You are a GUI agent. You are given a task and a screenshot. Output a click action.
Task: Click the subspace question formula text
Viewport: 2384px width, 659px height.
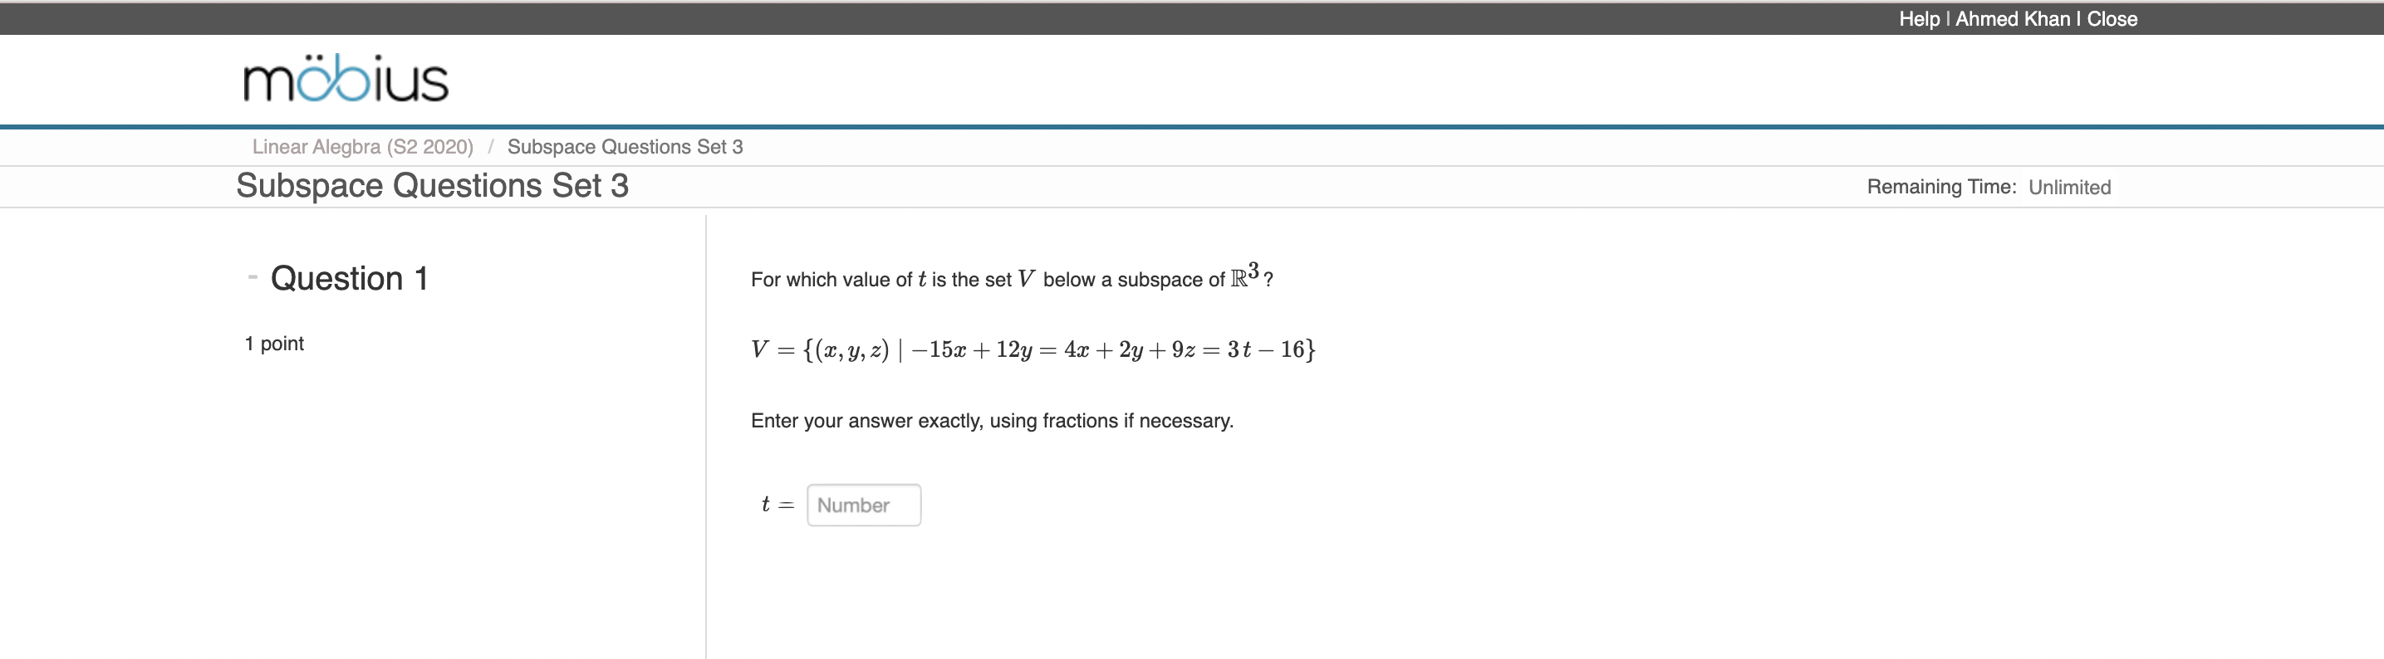click(x=1032, y=349)
